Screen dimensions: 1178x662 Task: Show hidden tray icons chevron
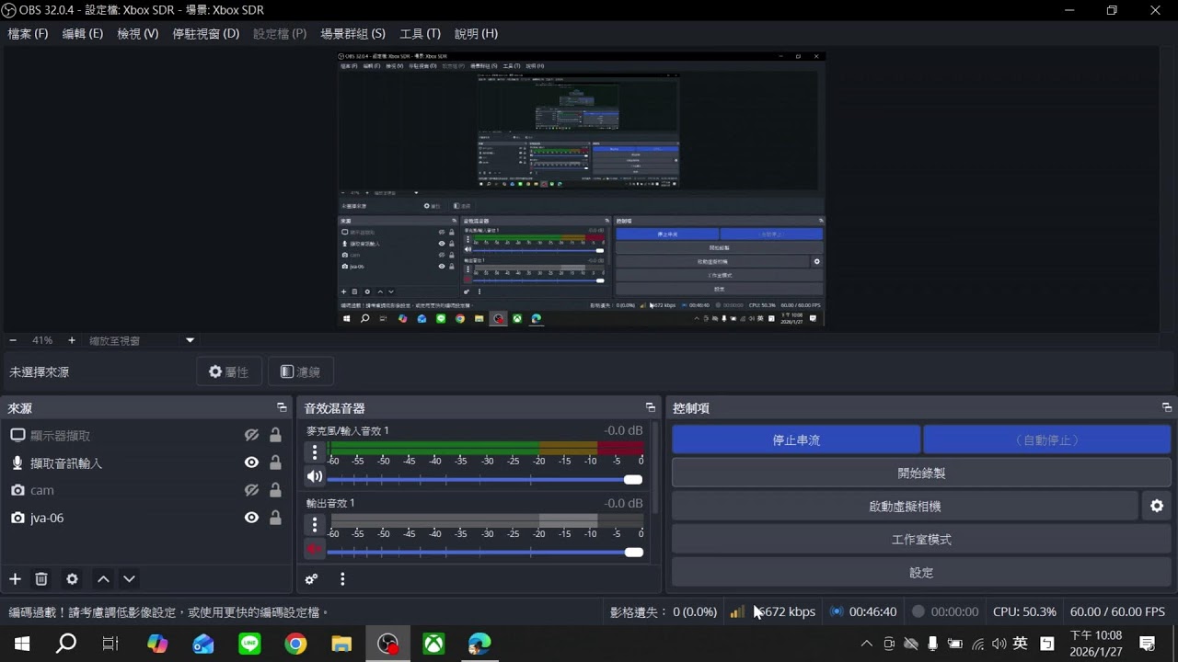point(866,644)
